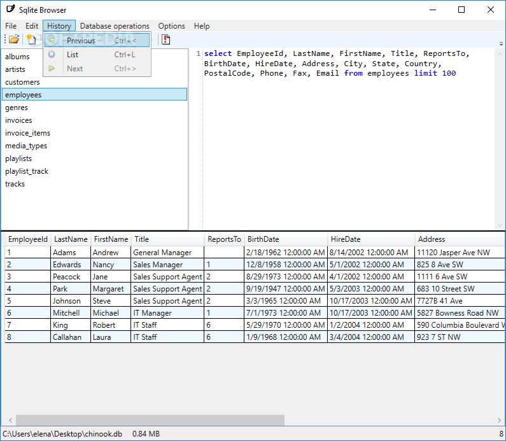
Task: Click the 0.84 MB size in status bar
Action: [146, 434]
